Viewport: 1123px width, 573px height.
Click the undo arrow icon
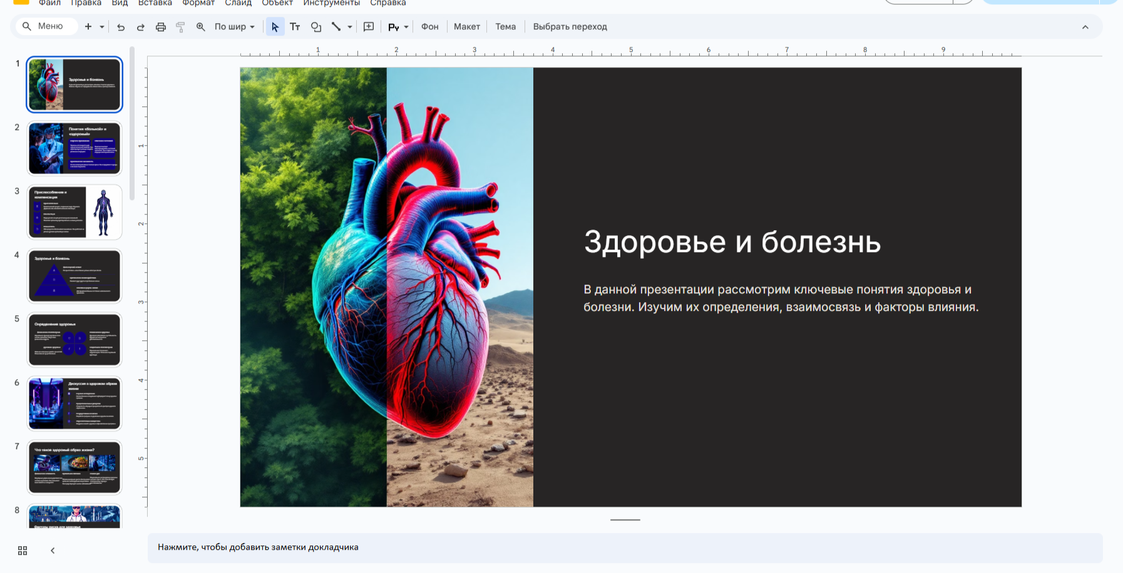[x=121, y=27]
